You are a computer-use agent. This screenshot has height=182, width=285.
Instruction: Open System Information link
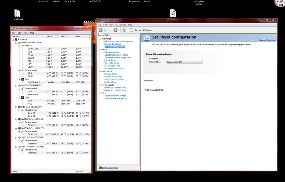tap(110, 168)
